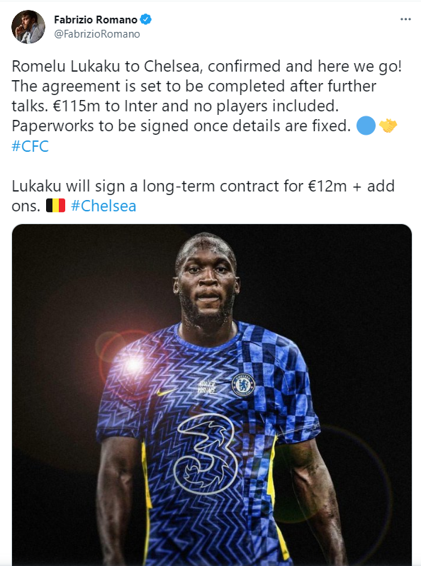Click the yellow Nike swoosh on shirt
Screen dimensions: 421x566
[x=166, y=392]
